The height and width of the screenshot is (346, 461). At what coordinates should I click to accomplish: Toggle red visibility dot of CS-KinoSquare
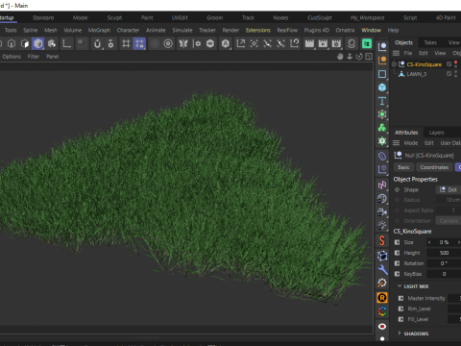[x=456, y=62]
